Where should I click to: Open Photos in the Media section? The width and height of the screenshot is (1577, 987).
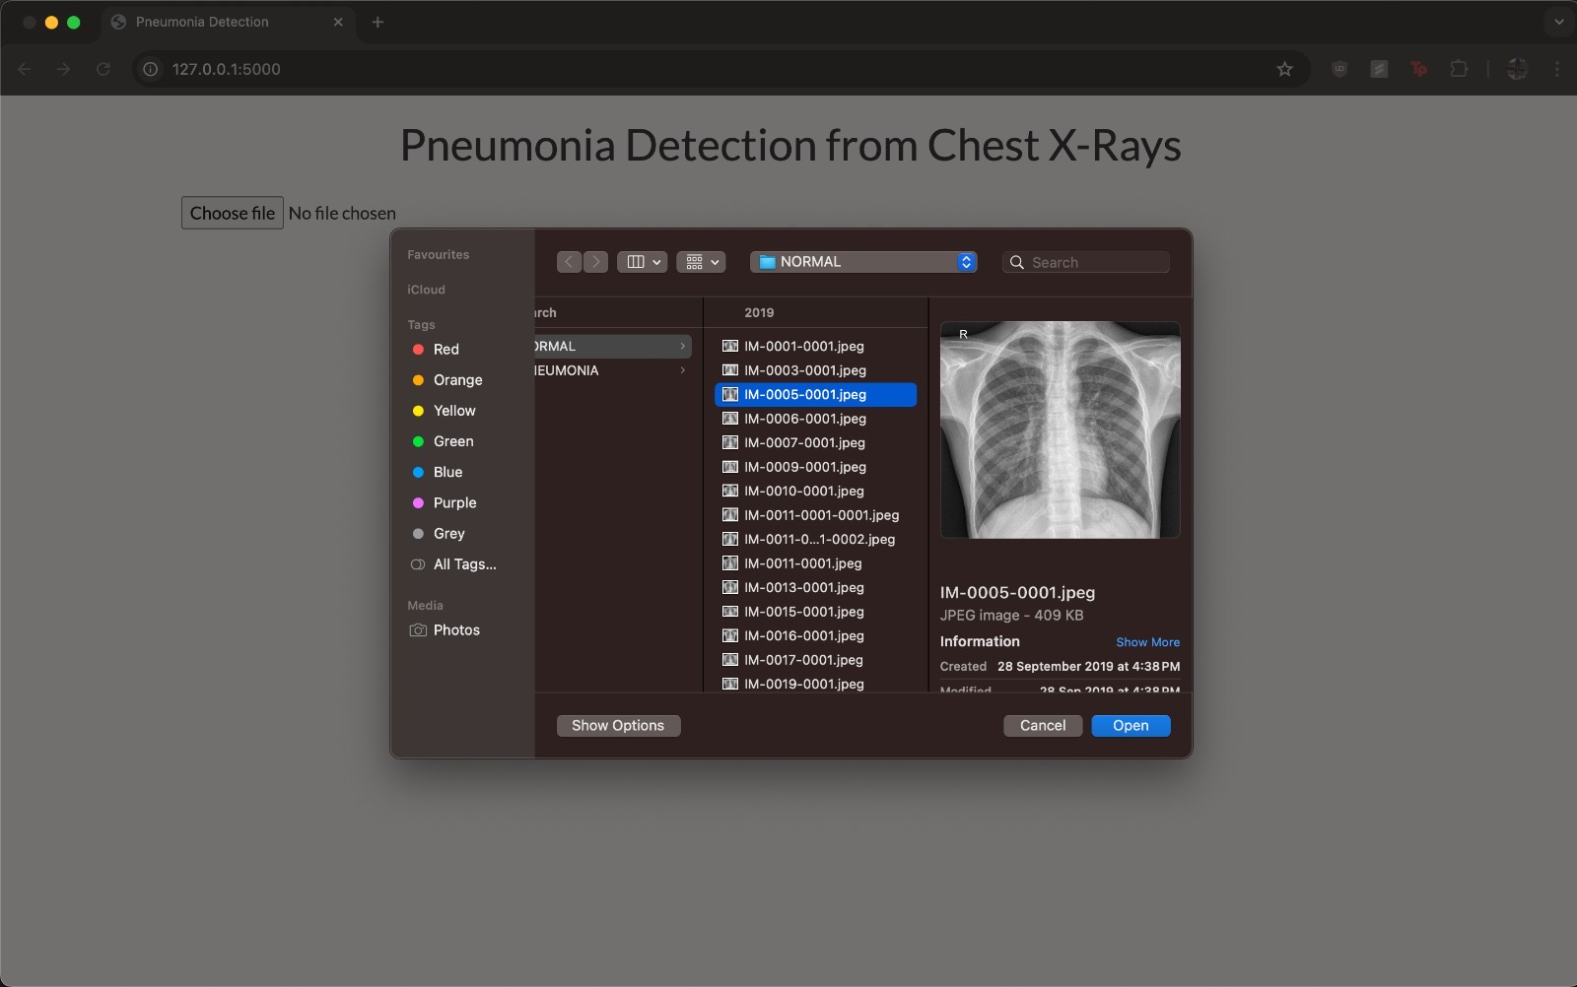(455, 630)
